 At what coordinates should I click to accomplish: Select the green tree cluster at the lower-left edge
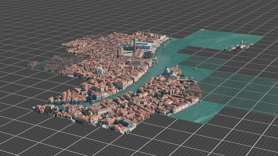[48, 109]
